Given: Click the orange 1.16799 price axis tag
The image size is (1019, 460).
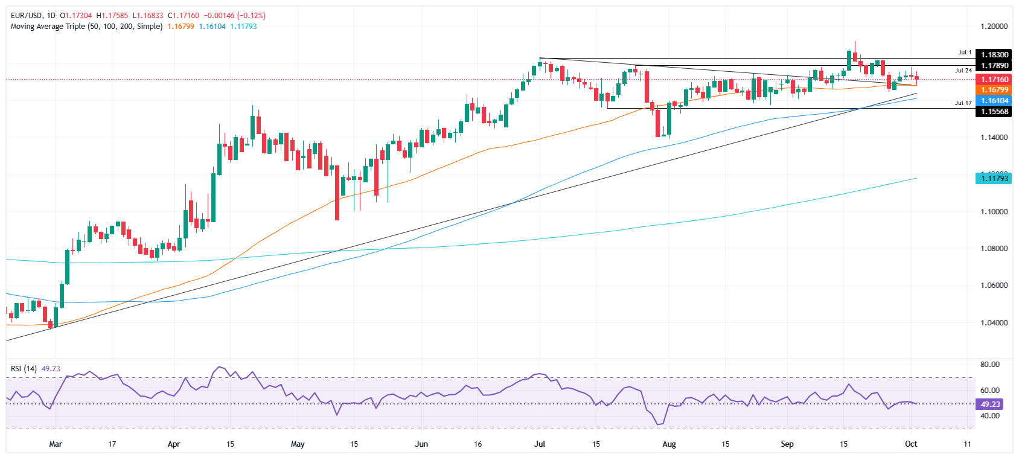Looking at the screenshot, I should [994, 90].
